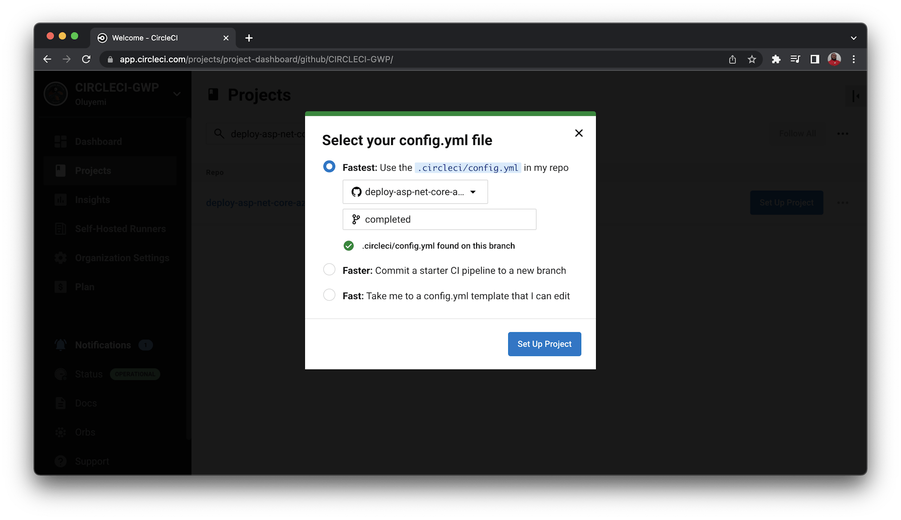The image size is (901, 520).
Task: Open the branch selector showing completed
Action: click(439, 219)
